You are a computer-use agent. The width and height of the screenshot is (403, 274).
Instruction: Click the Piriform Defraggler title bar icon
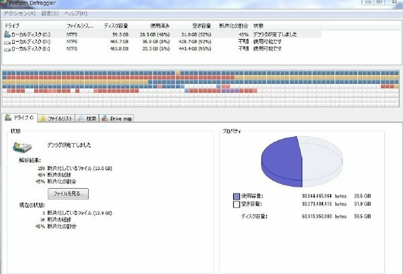pyautogui.click(x=3, y=3)
